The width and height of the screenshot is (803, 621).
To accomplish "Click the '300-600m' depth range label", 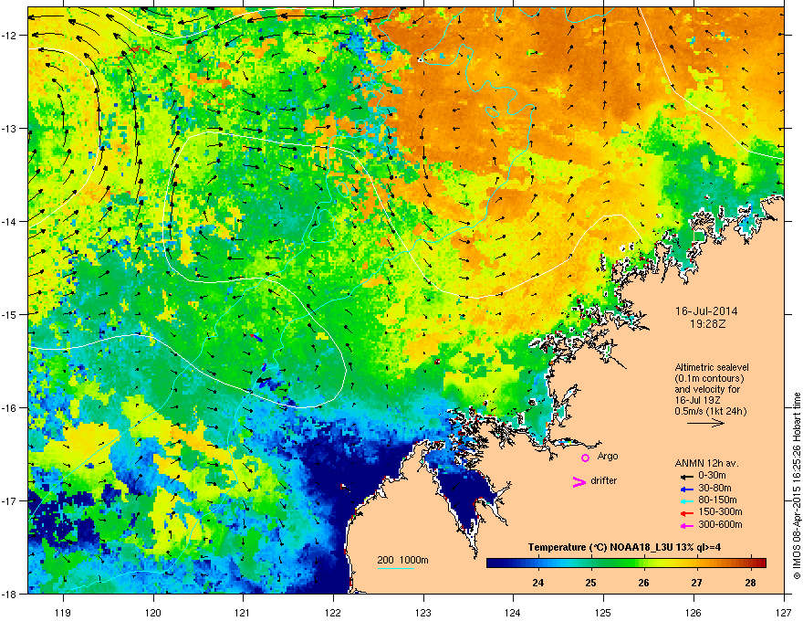I will (x=720, y=525).
